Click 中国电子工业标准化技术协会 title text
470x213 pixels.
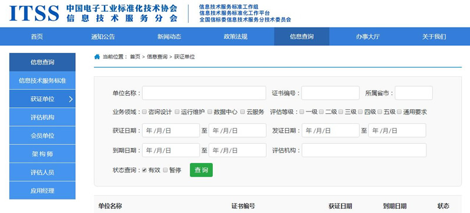coord(122,8)
